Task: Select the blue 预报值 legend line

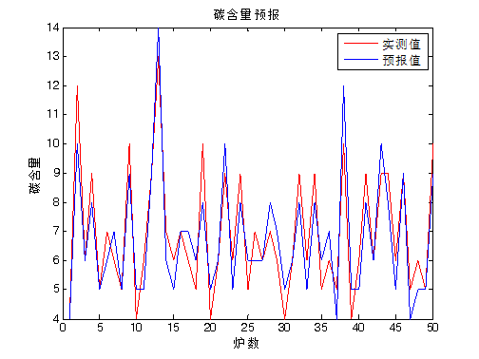Action: [x=361, y=59]
